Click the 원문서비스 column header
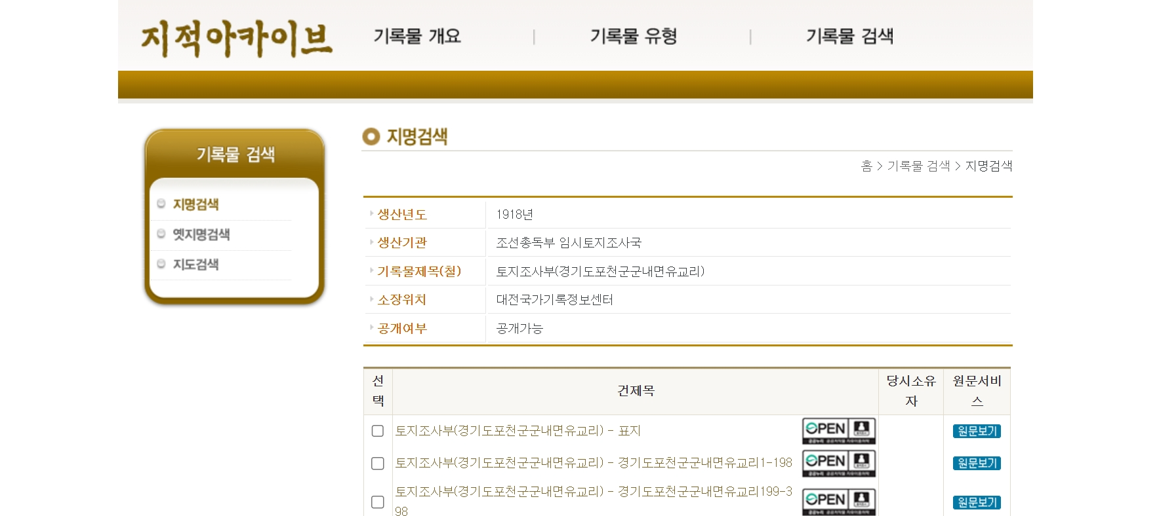 pyautogui.click(x=977, y=391)
